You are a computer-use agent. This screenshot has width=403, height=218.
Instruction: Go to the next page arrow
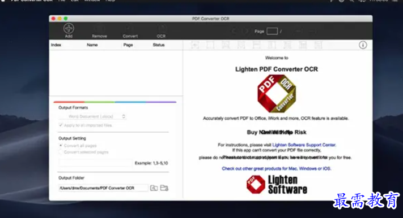pyautogui.click(x=246, y=31)
